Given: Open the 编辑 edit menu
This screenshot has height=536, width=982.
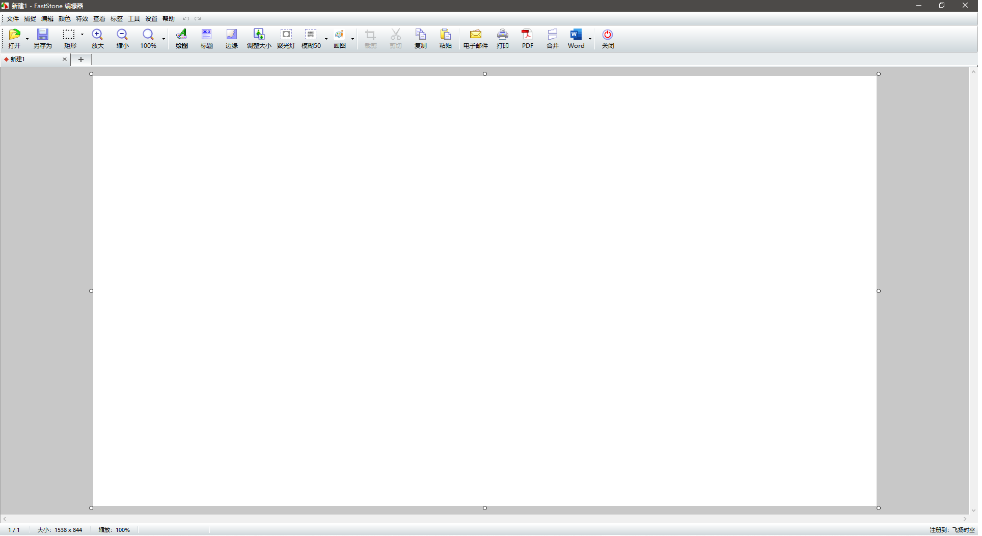Looking at the screenshot, I should click(x=47, y=19).
